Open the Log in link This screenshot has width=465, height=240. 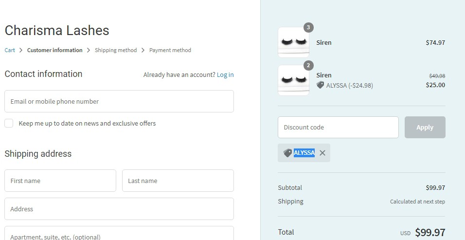coord(225,74)
